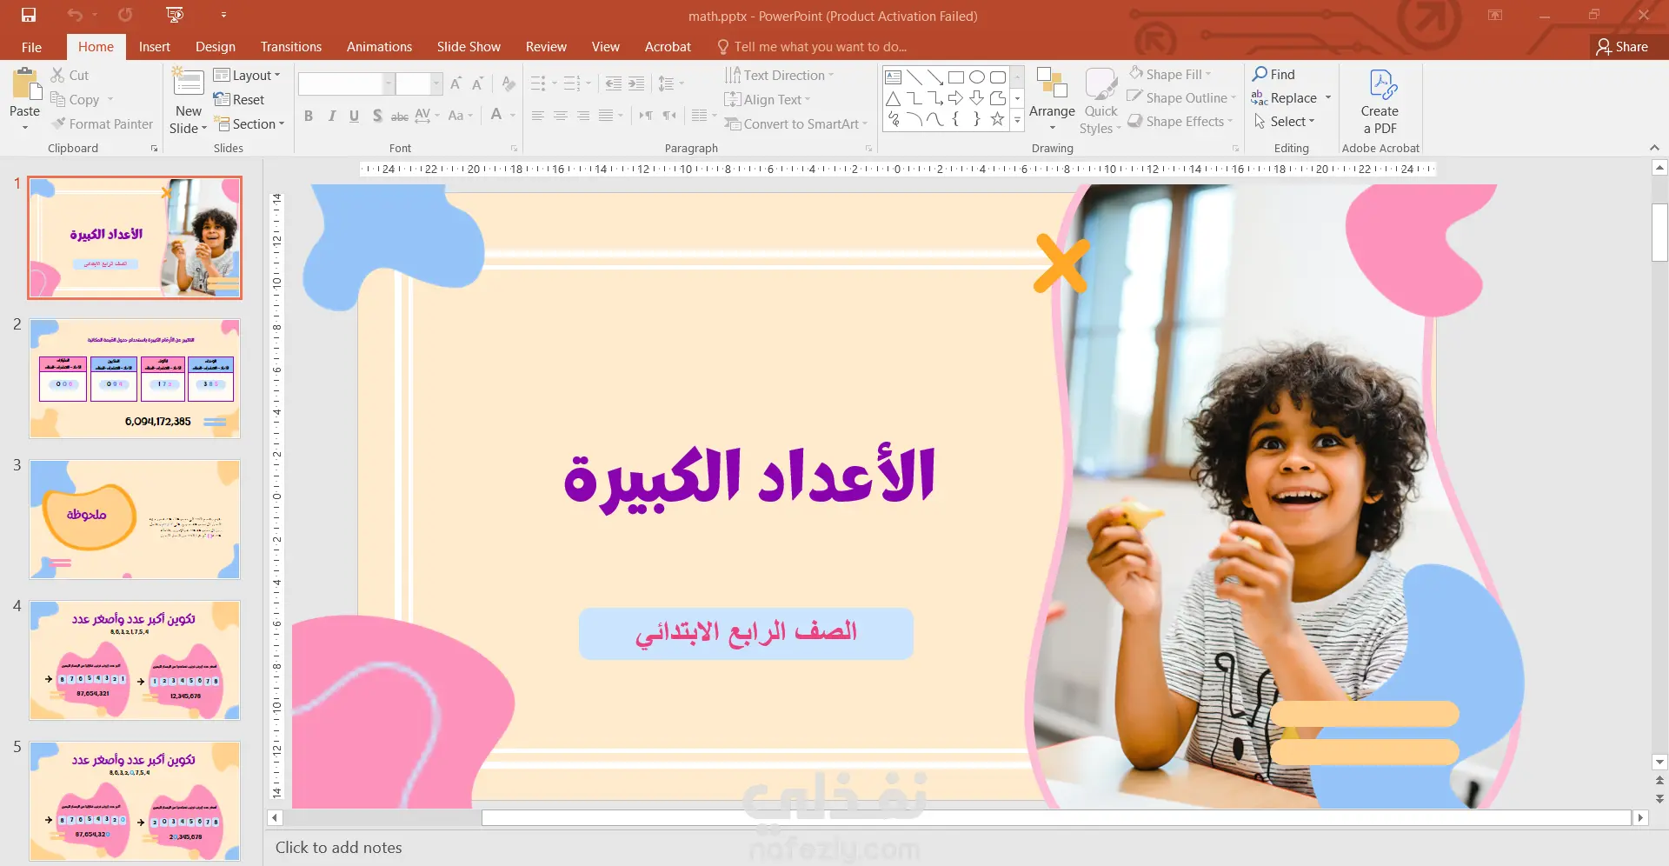Toggle Italic formatting
1669x866 pixels.
(331, 116)
